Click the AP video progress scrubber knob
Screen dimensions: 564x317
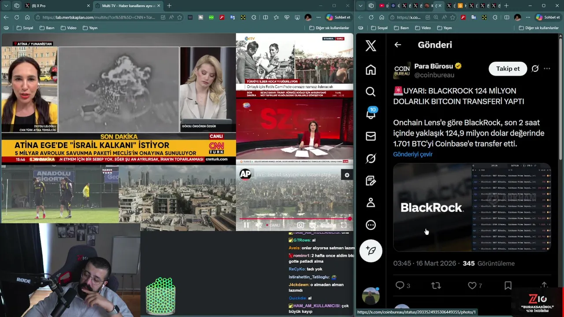pyautogui.click(x=349, y=218)
